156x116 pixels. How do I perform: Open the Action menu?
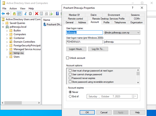13,8
